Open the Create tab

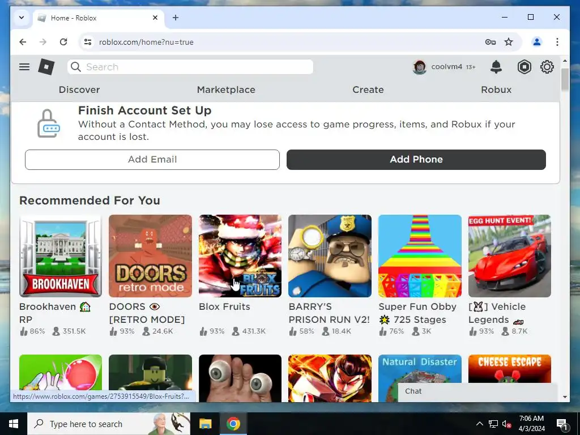[368, 90]
